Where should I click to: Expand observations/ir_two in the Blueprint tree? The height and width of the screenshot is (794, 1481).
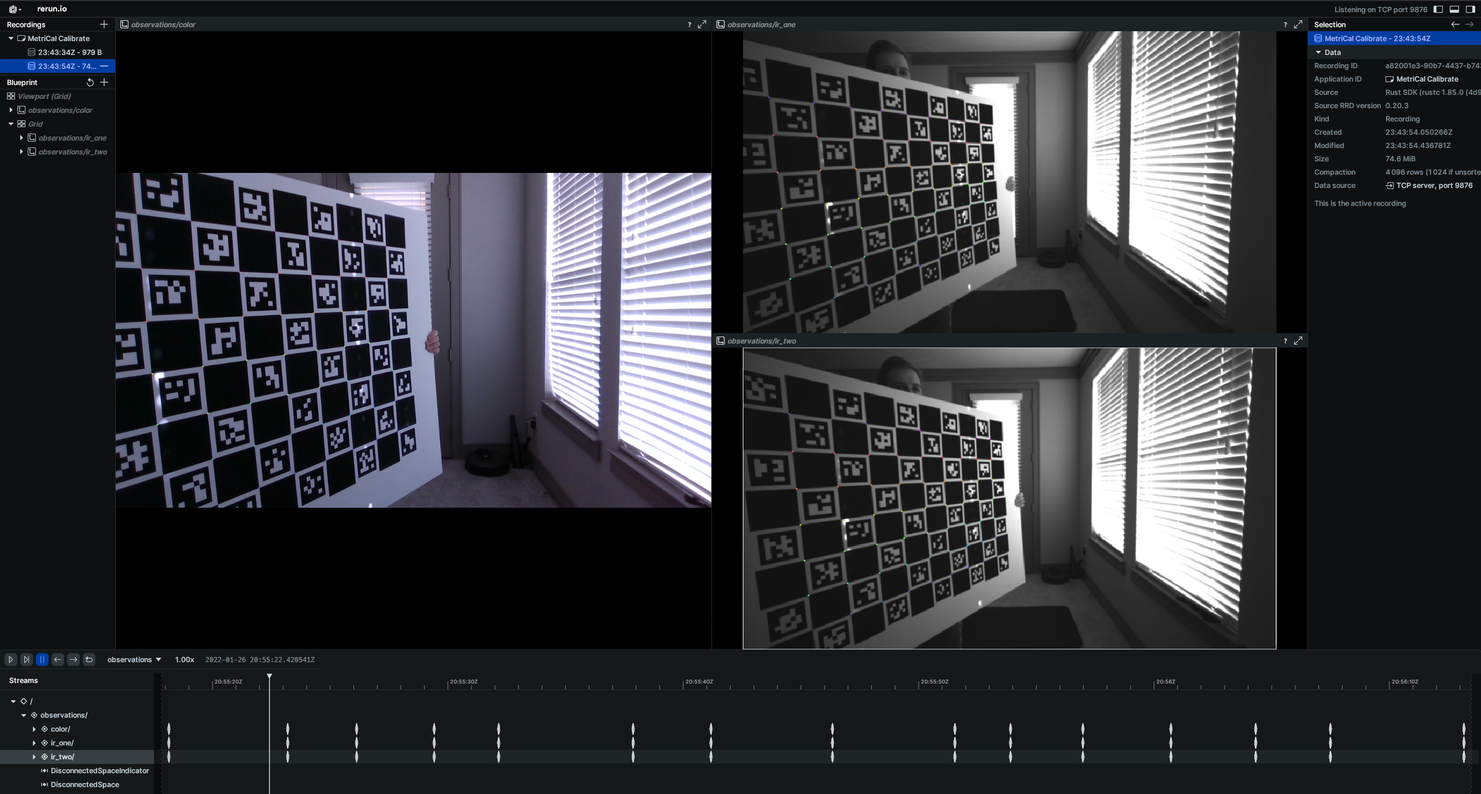(x=21, y=152)
